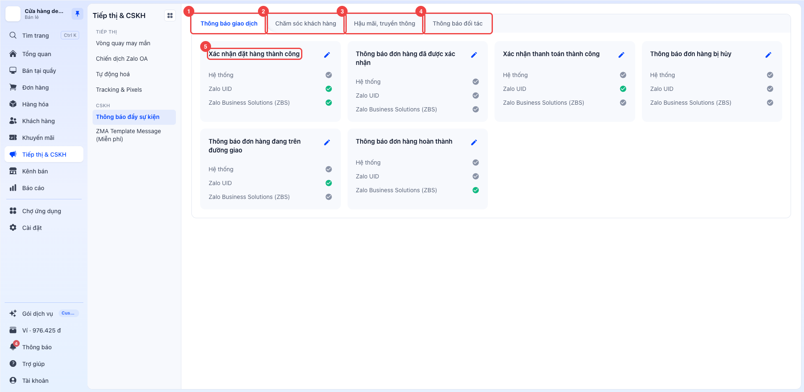This screenshot has width=804, height=392.
Task: Click the Khách hàng people icon
Action: (13, 121)
